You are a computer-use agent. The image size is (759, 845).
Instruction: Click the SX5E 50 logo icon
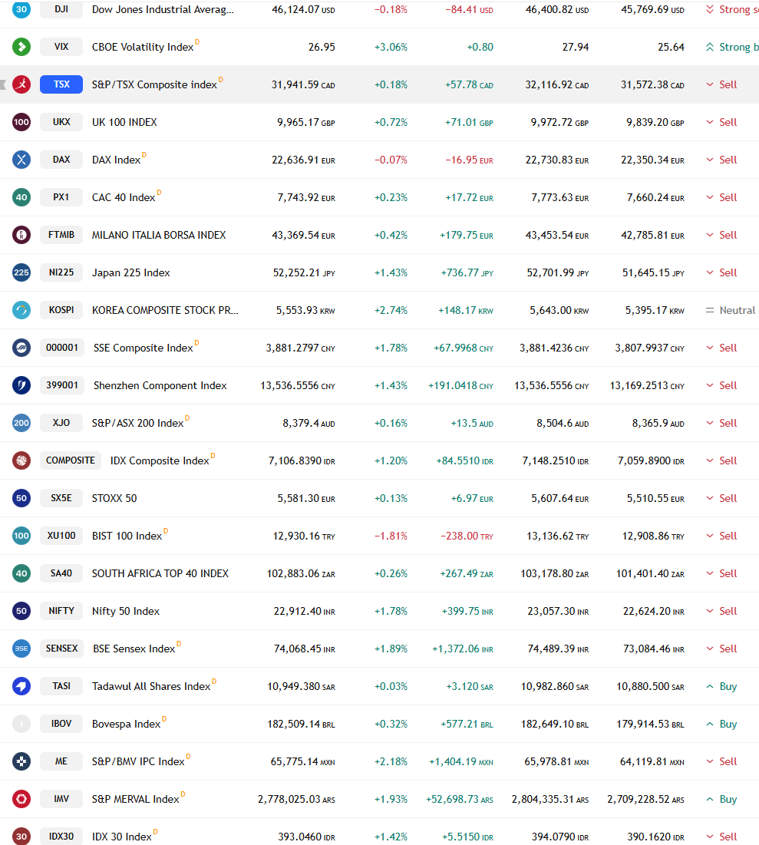click(21, 498)
